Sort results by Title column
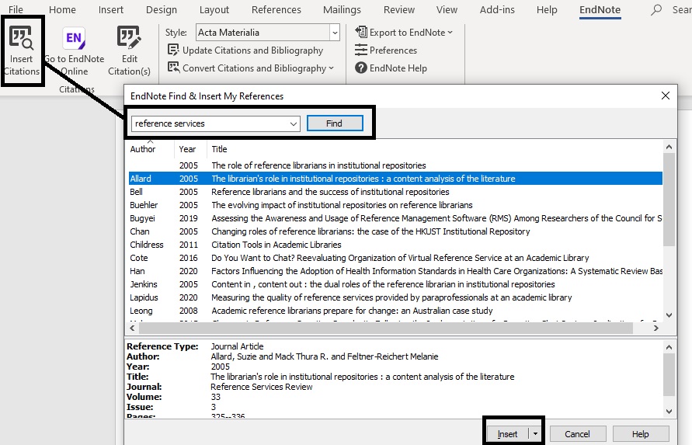 (434, 149)
